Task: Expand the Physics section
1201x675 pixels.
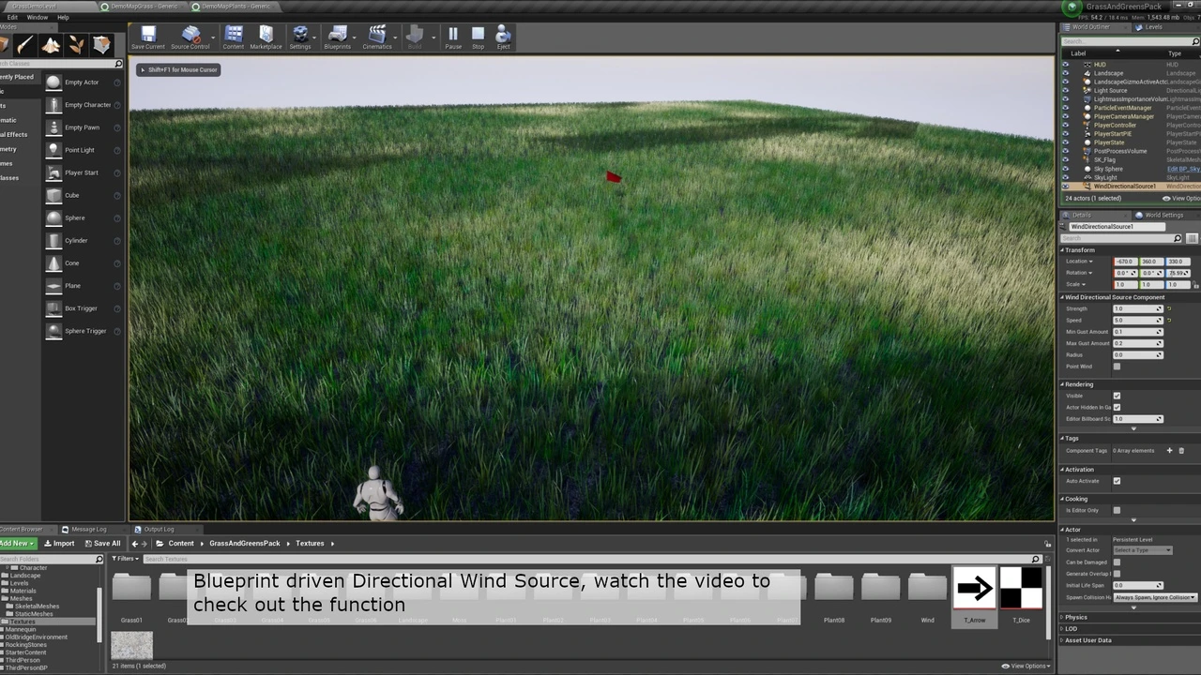Action: click(1075, 617)
